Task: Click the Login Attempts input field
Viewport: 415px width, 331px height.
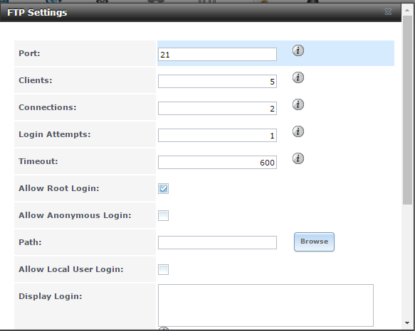Action: tap(217, 135)
